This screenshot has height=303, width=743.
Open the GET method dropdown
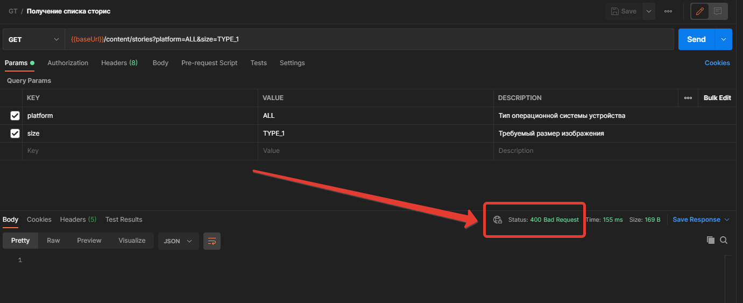(x=33, y=39)
